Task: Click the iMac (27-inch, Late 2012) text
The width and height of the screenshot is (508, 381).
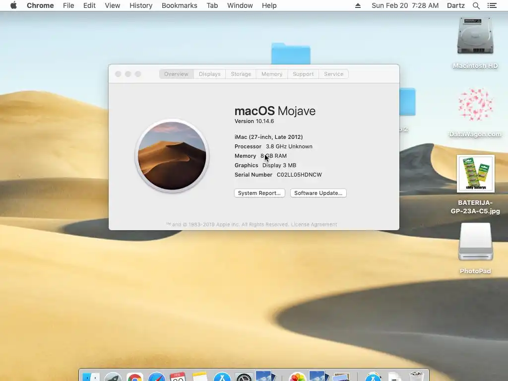Action: click(268, 137)
